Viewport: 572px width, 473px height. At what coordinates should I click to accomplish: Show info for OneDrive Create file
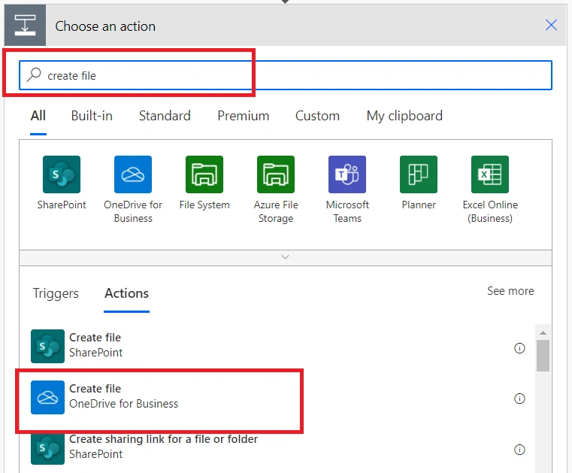pos(519,399)
